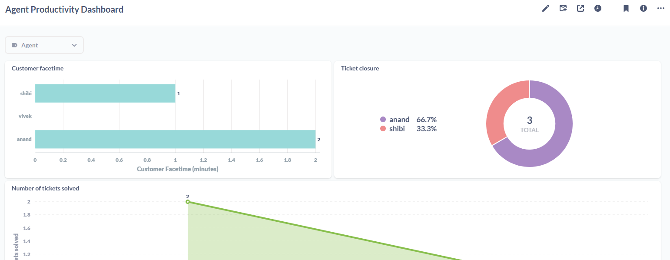
Task: Expand the Agent dropdown chevron
Action: (74, 45)
